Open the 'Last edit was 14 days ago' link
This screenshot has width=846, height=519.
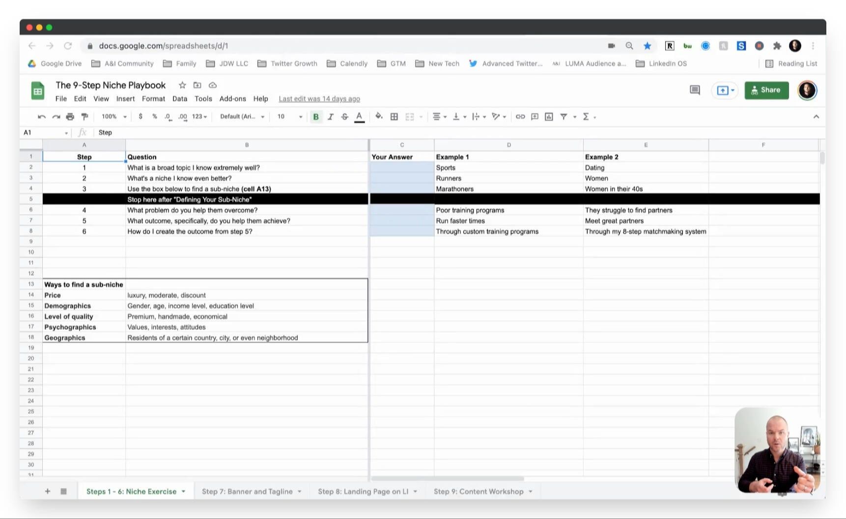319,99
